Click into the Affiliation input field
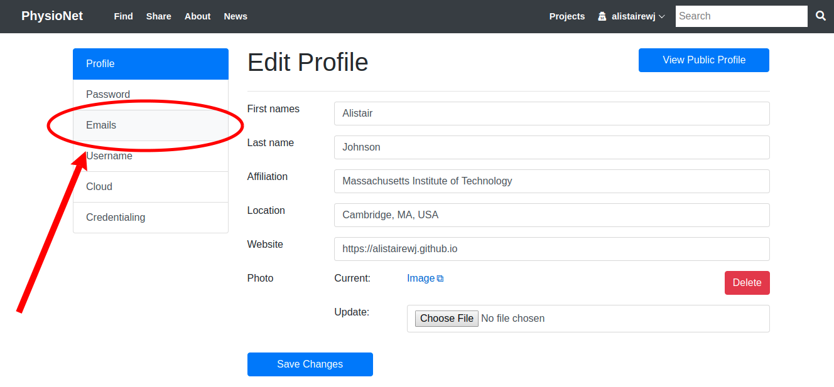Viewport: 834px width, 387px height. pos(552,181)
